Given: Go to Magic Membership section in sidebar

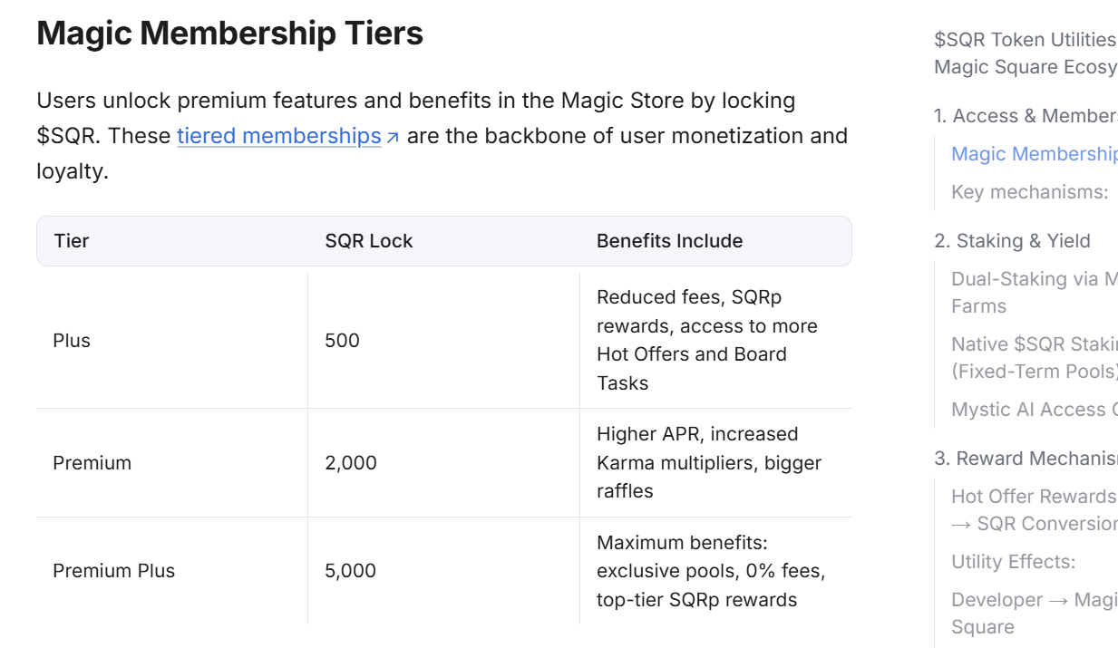Looking at the screenshot, I should [x=1034, y=154].
